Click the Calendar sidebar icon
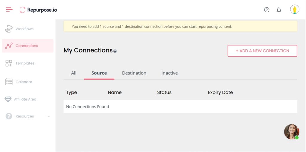 [x=9, y=82]
